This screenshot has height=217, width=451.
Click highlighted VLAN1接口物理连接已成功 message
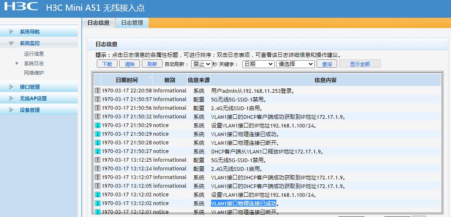(244, 203)
